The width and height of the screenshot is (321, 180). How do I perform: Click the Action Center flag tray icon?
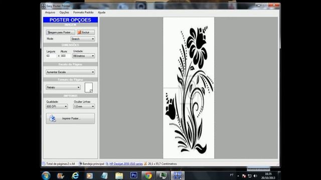click(x=244, y=175)
